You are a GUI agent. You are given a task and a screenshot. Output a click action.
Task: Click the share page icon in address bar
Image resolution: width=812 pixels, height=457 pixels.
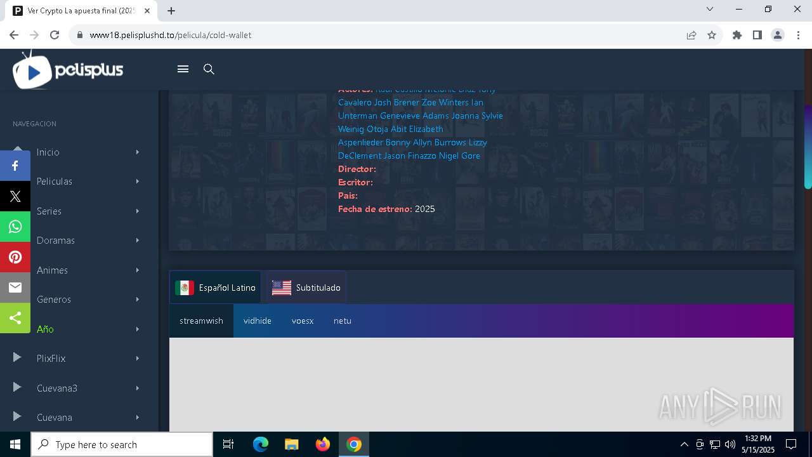pyautogui.click(x=691, y=35)
